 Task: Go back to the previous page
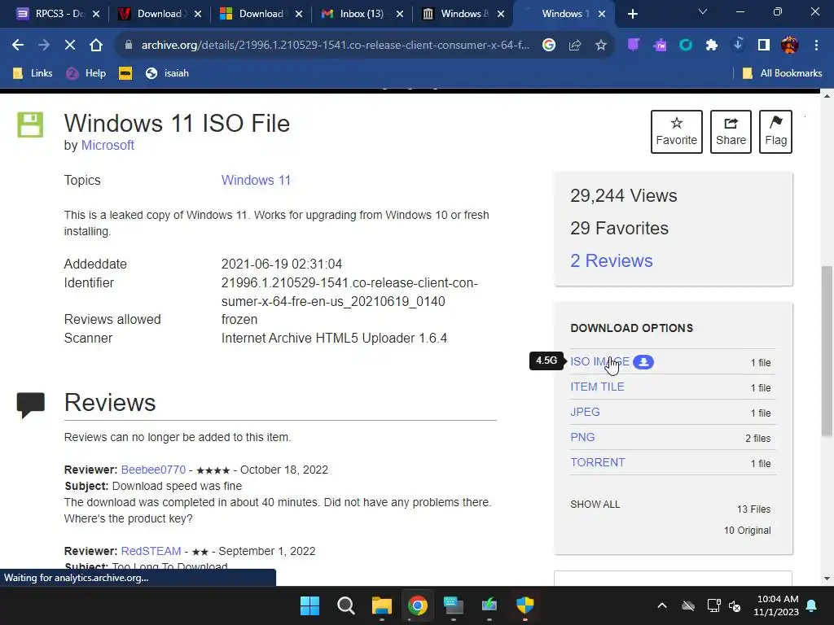click(18, 46)
